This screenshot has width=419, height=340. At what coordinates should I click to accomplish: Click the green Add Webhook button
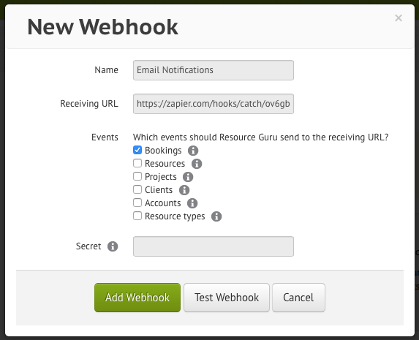coord(137,298)
